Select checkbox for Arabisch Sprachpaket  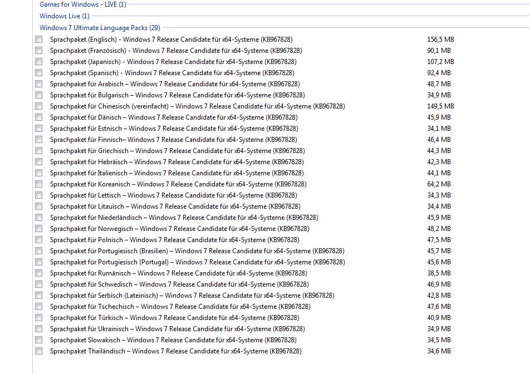click(39, 84)
